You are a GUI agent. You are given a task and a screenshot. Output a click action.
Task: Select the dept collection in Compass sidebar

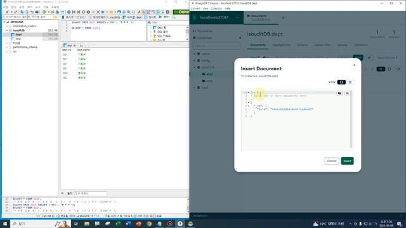tap(209, 74)
